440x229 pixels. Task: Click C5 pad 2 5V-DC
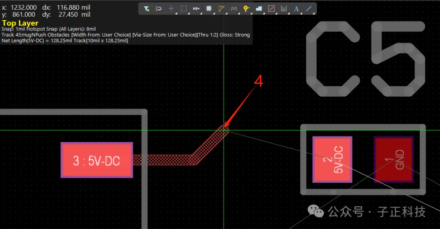[332, 160]
